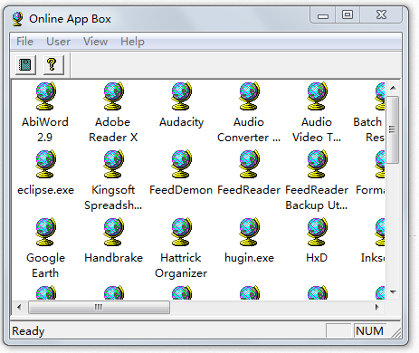Screen dimensions: 419x353
Task: Click the horizontal scrollbar right arrow
Action: point(377,307)
